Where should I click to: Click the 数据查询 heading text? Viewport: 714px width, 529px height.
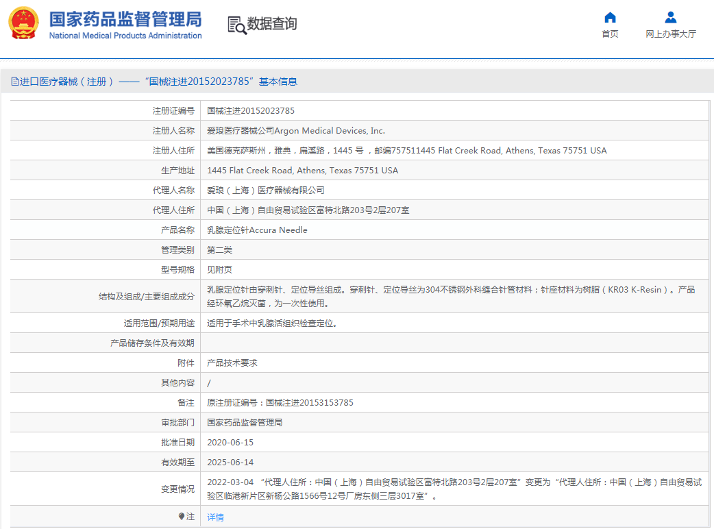tap(272, 24)
